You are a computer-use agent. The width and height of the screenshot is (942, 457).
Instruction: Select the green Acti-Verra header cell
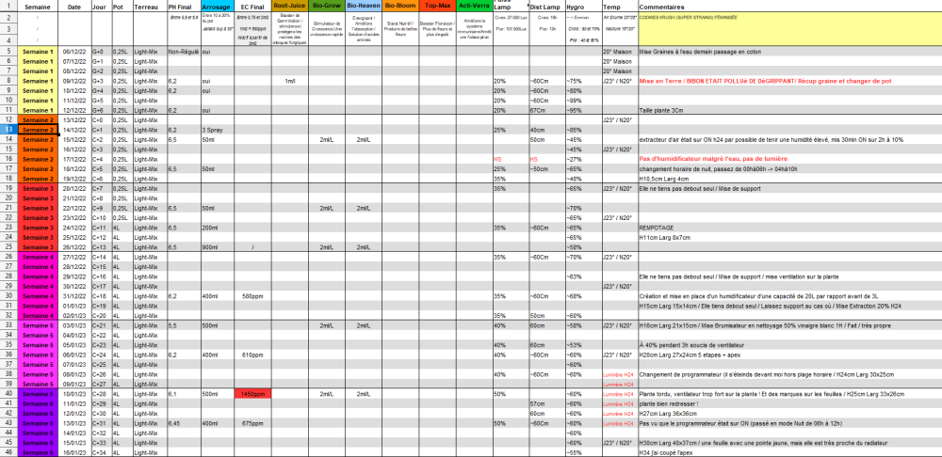(x=474, y=7)
